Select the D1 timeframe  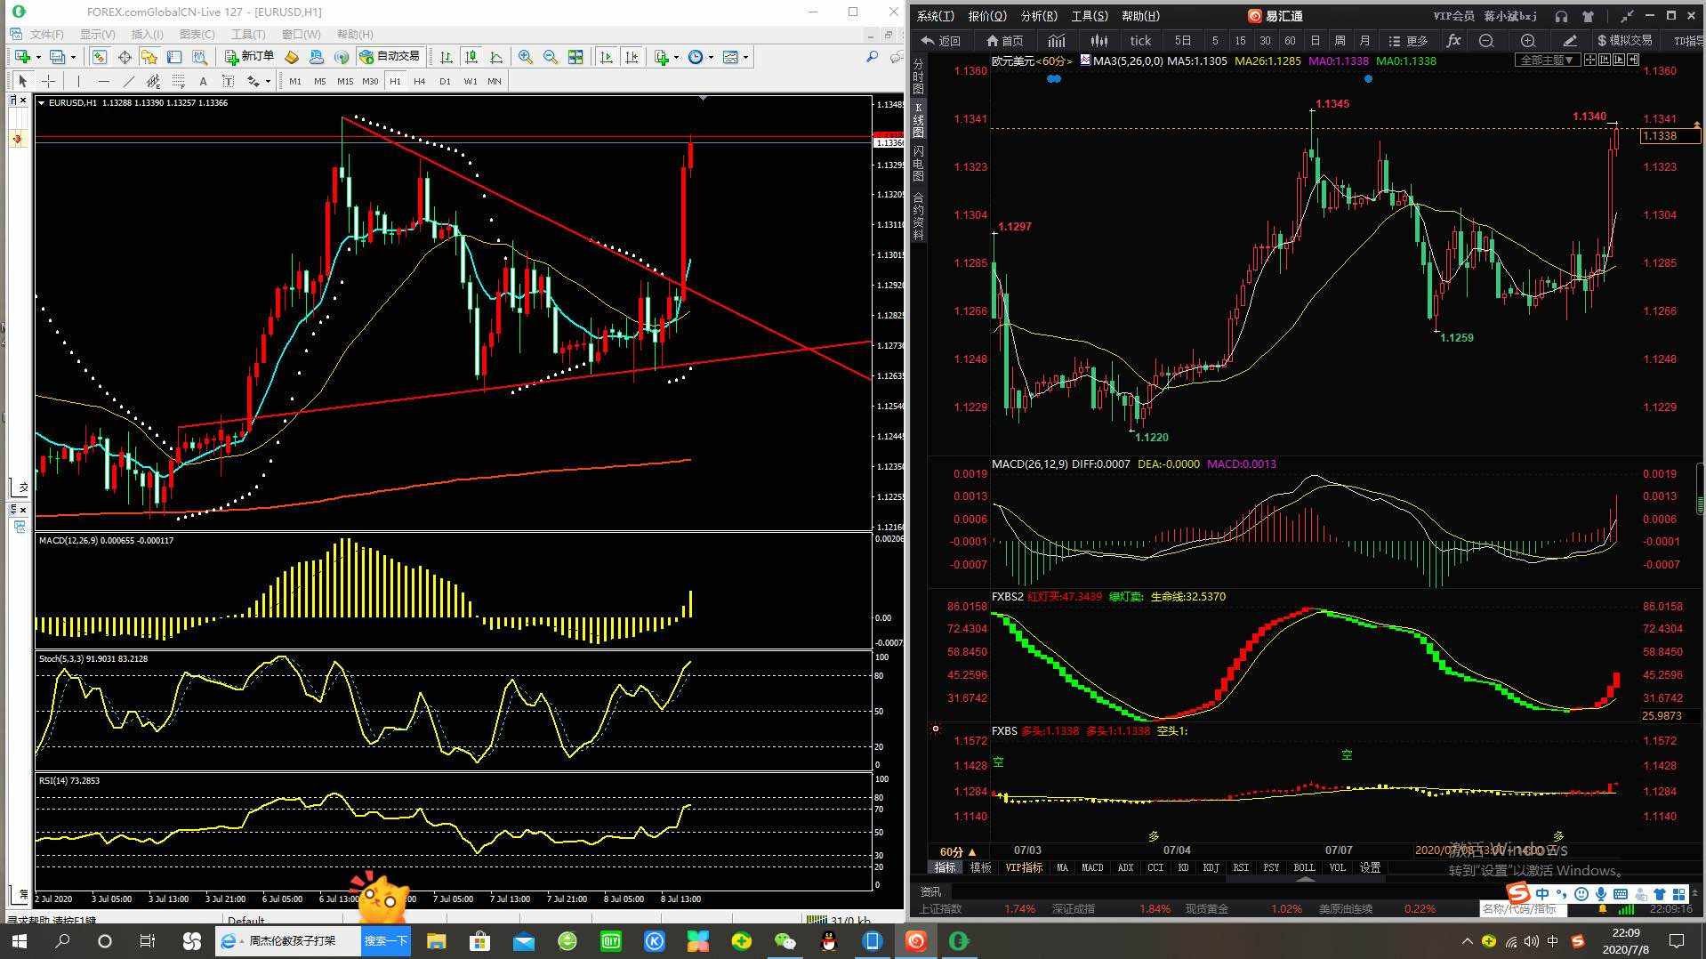coord(445,81)
